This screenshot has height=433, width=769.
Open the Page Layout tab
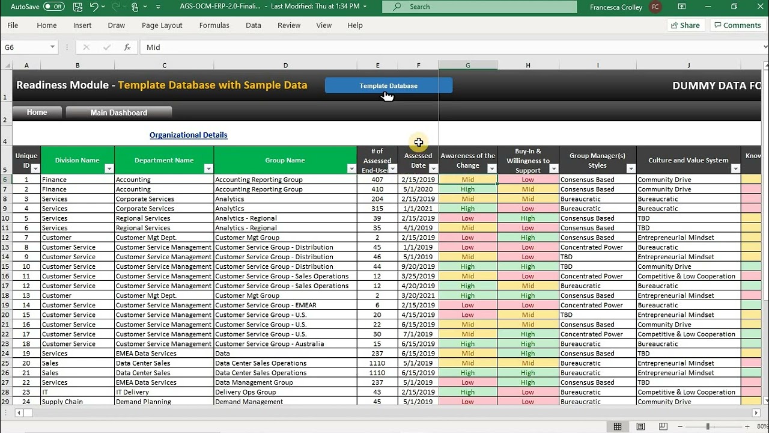coord(162,25)
